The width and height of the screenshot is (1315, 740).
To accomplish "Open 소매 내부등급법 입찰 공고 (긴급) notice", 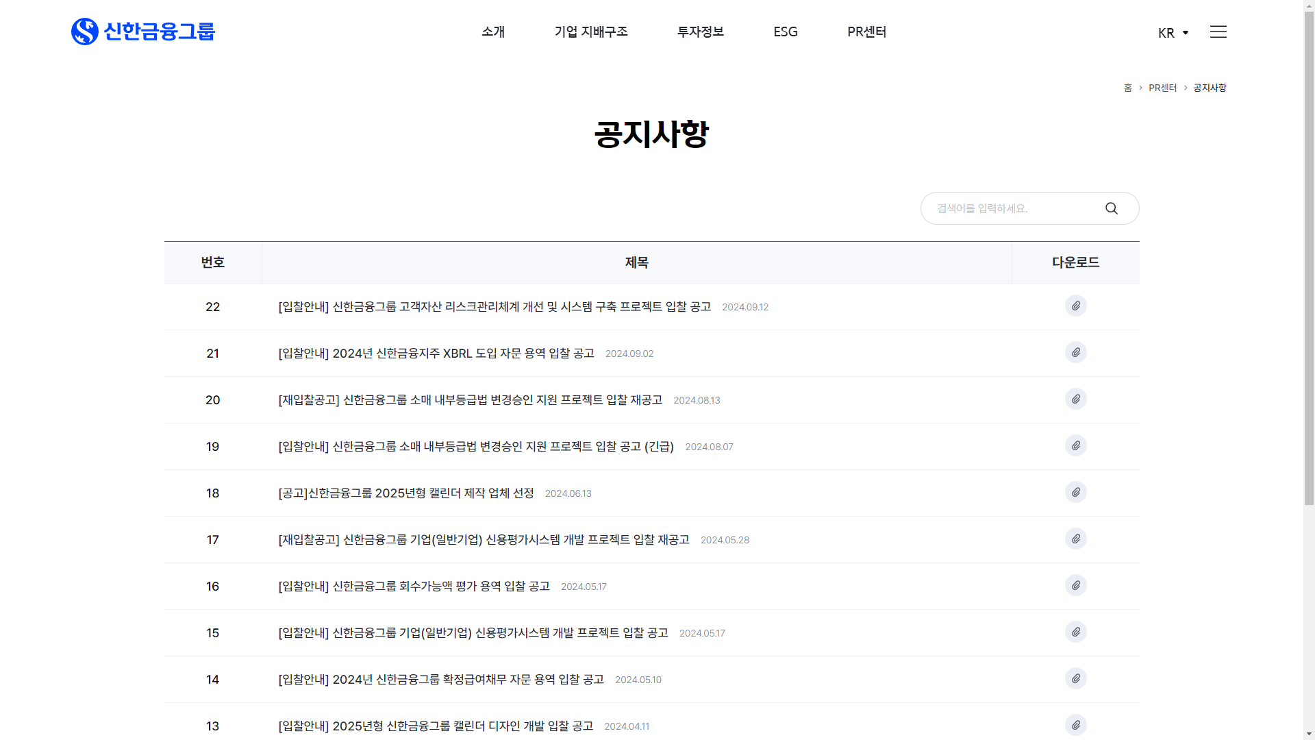I will point(476,447).
